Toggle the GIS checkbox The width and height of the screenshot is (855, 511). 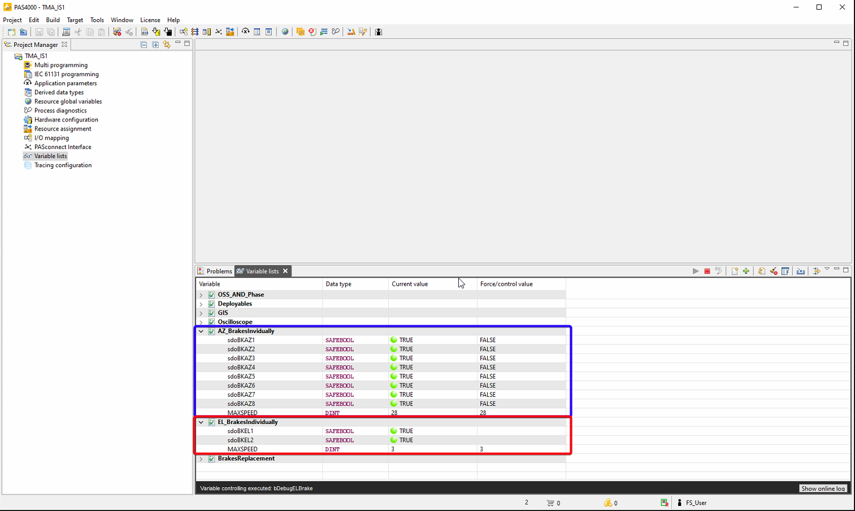[x=211, y=313]
